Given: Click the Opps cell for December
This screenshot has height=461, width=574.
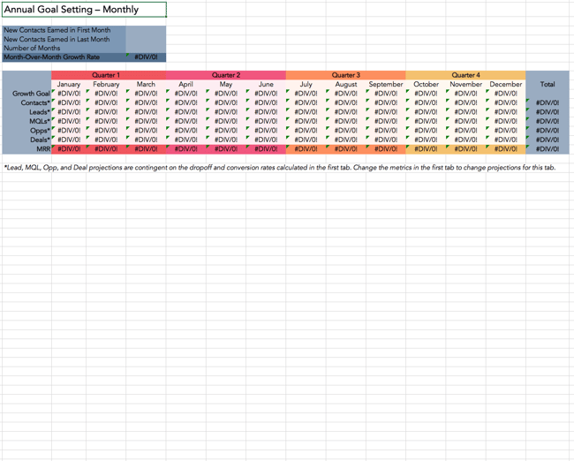Looking at the screenshot, I should pos(505,131).
